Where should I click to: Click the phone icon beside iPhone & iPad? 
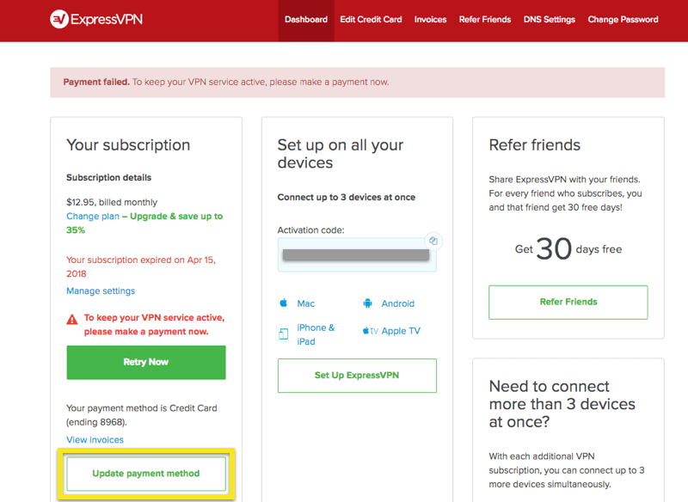pos(284,334)
